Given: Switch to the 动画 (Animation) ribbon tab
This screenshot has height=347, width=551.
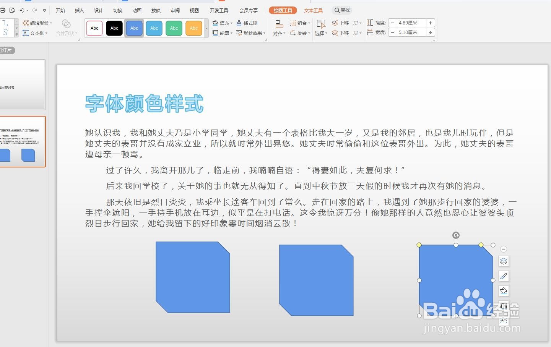Looking at the screenshot, I should pyautogui.click(x=137, y=10).
